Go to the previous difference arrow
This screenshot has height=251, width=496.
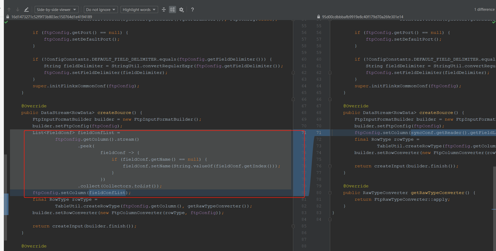[9, 9]
